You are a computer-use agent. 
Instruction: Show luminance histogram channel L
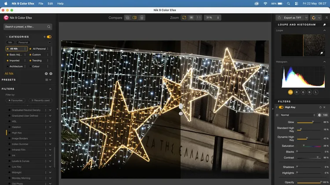pos(315,92)
